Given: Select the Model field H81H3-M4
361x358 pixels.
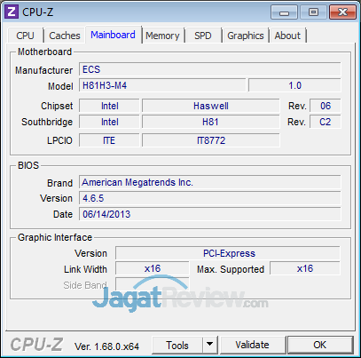Looking at the screenshot, I should point(162,85).
